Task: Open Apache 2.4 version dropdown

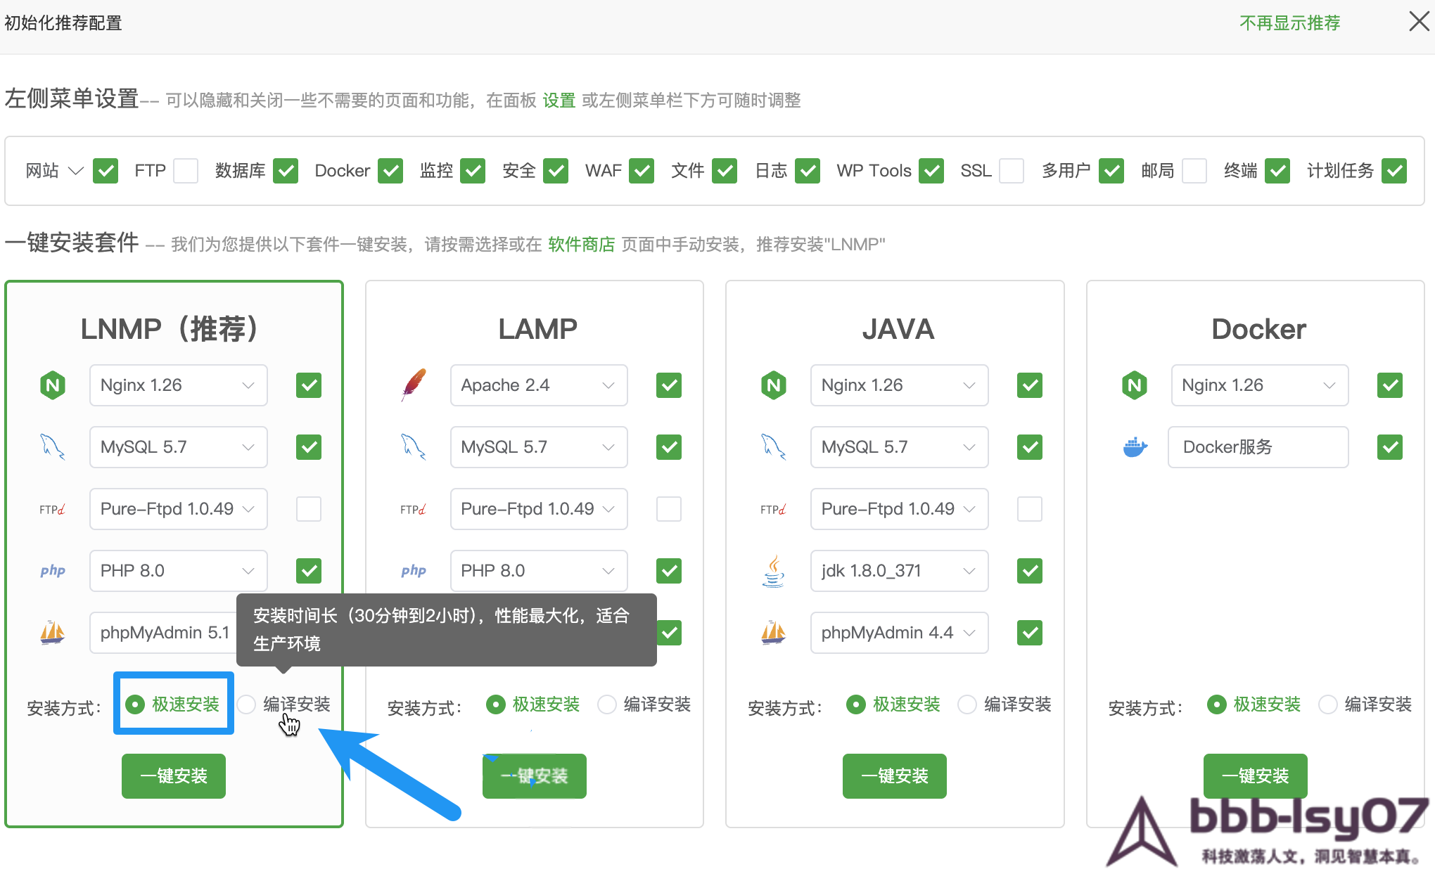Action: pyautogui.click(x=539, y=385)
